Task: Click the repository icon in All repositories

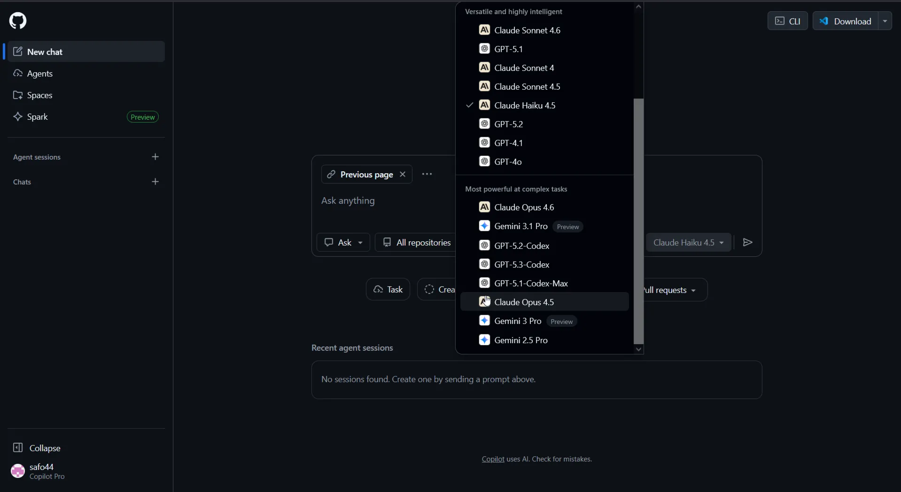Action: pos(387,242)
